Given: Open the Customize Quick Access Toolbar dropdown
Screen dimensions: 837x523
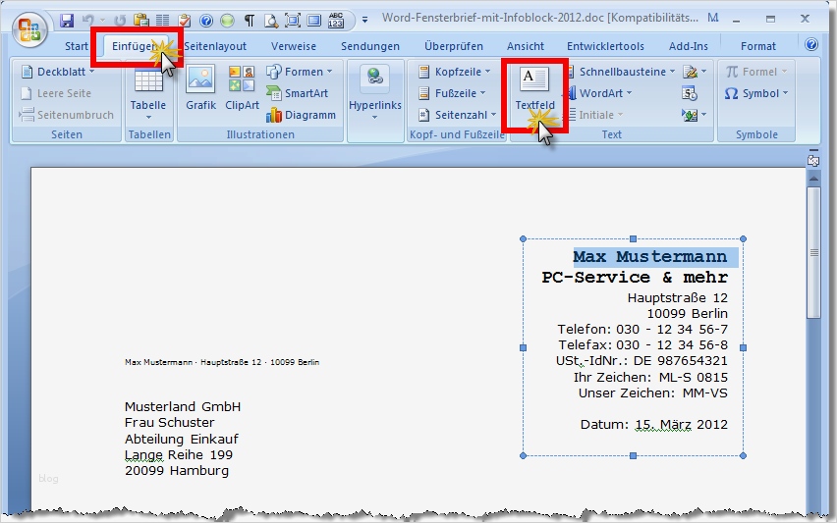Looking at the screenshot, I should click(364, 21).
